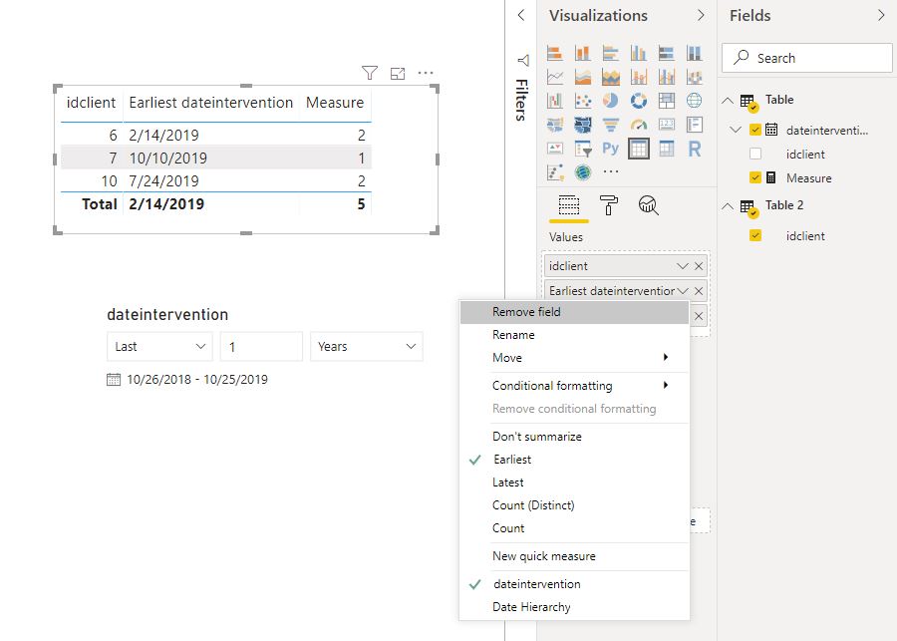Open the Last relative date dropdown

pos(159,346)
